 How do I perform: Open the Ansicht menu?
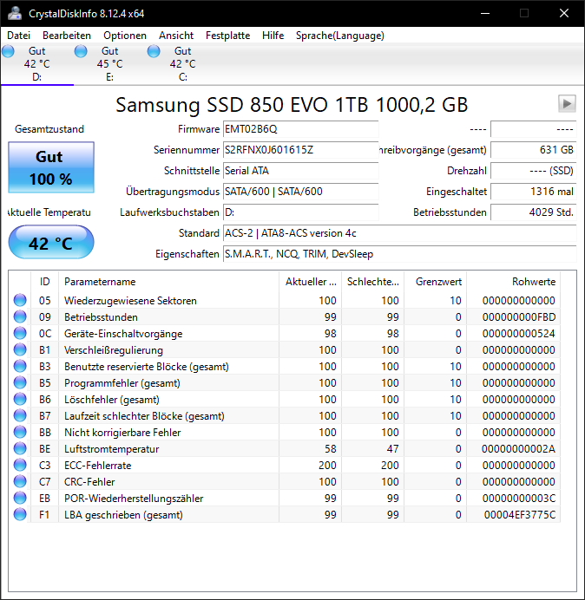click(176, 36)
